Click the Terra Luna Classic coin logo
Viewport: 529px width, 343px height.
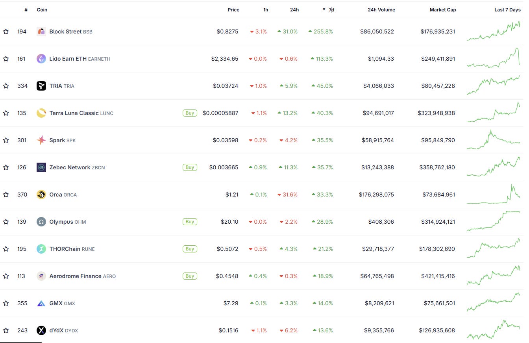[41, 113]
